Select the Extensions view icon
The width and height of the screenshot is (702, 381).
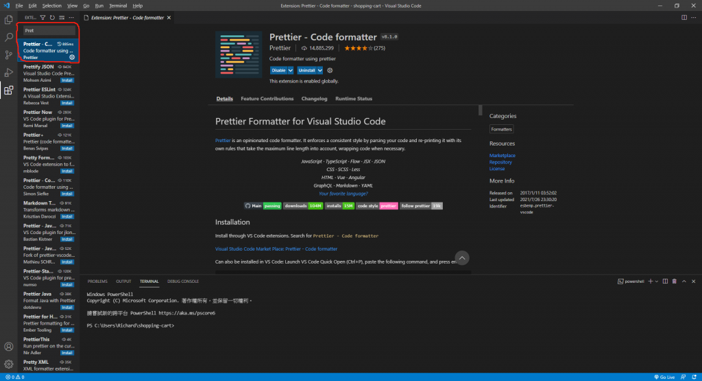(x=8, y=90)
